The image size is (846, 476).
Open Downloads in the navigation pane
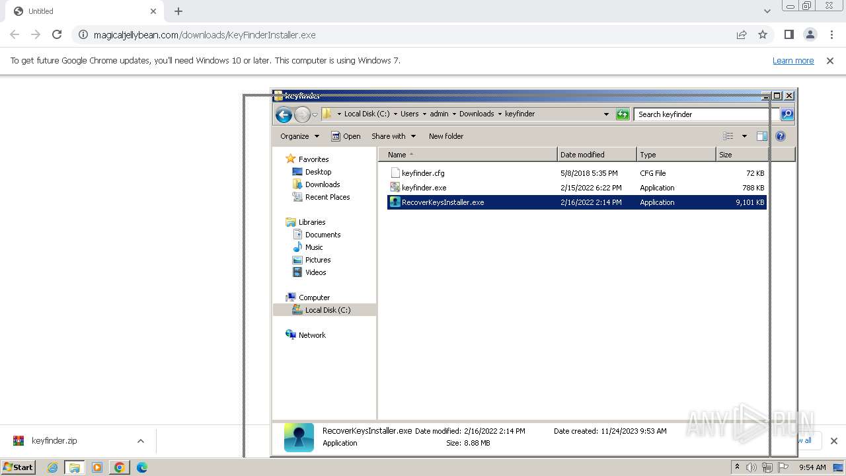click(323, 184)
